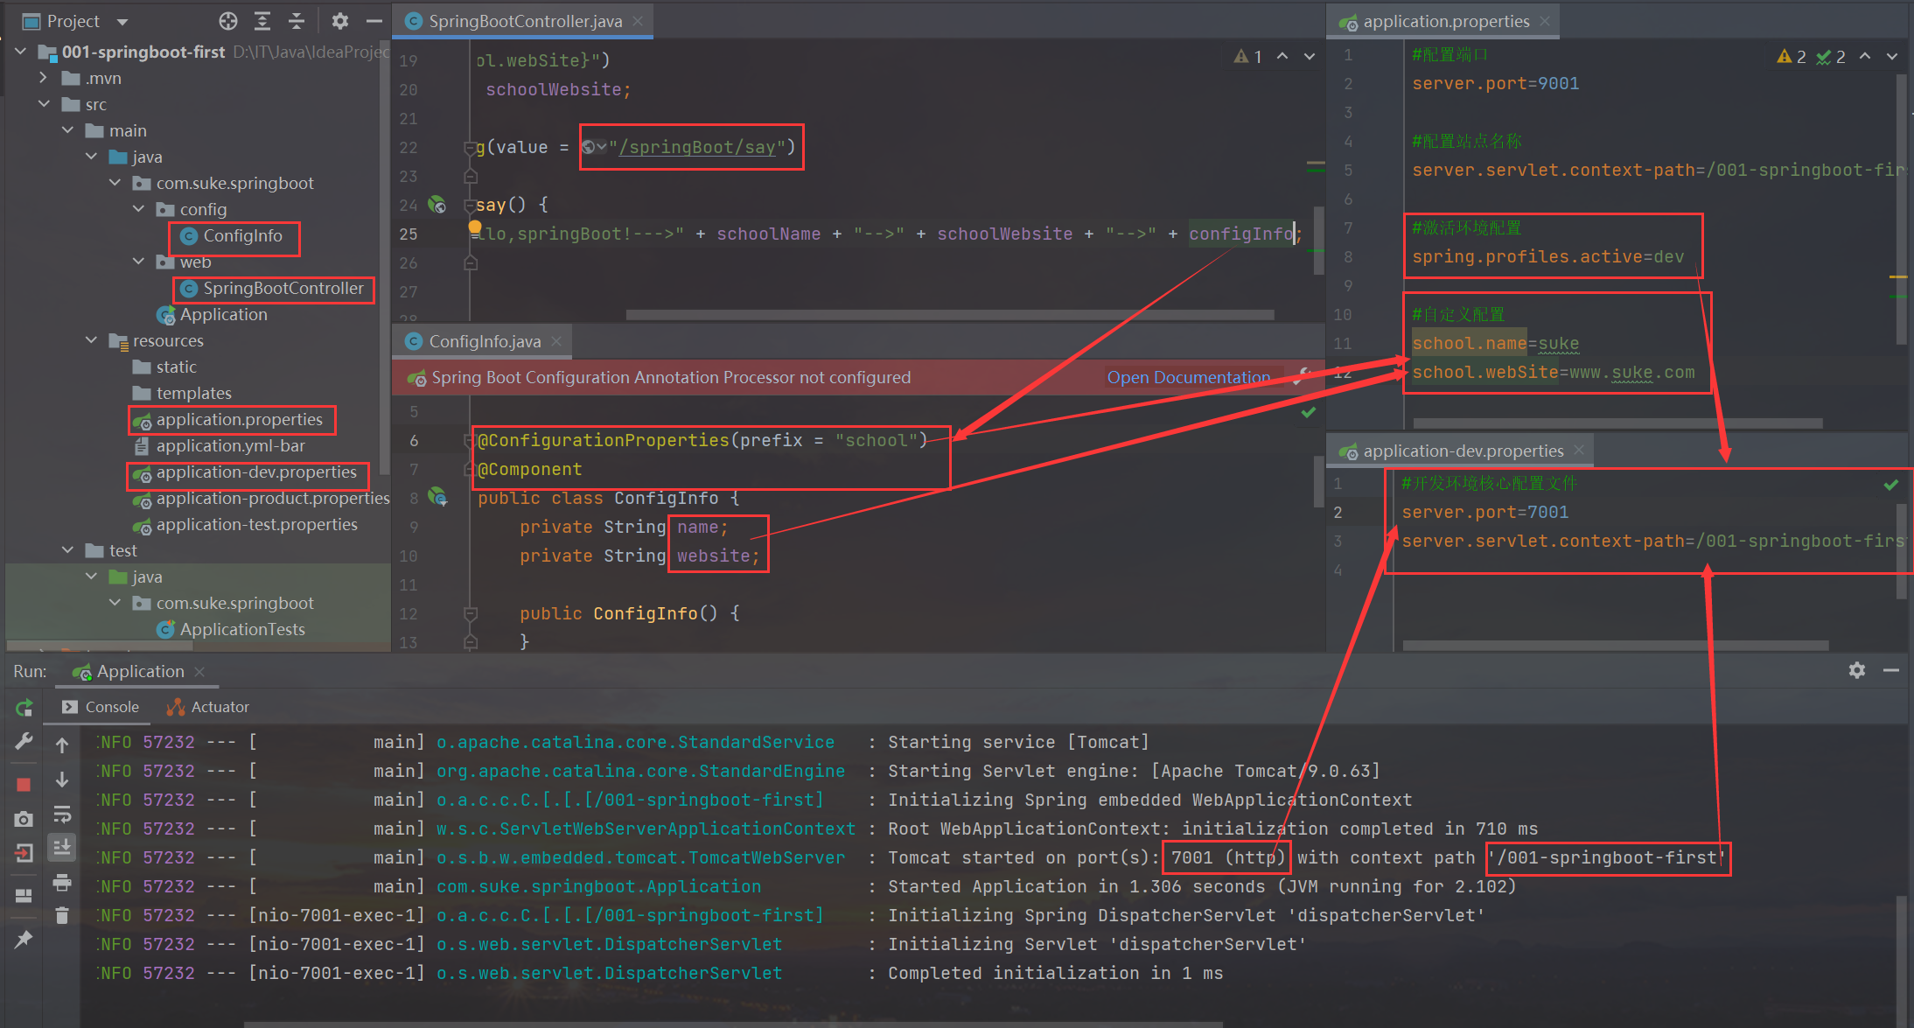The width and height of the screenshot is (1914, 1028).
Task: Toggle soft-wrap in console
Action: (x=62, y=815)
